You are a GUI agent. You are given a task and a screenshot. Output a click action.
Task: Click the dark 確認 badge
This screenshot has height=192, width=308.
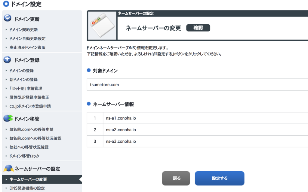[198, 28]
